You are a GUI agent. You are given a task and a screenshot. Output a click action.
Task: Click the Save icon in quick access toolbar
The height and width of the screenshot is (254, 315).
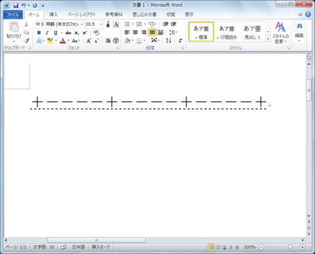point(16,5)
